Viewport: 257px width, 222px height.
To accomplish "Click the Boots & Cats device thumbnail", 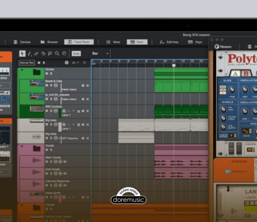I will (x=37, y=83).
